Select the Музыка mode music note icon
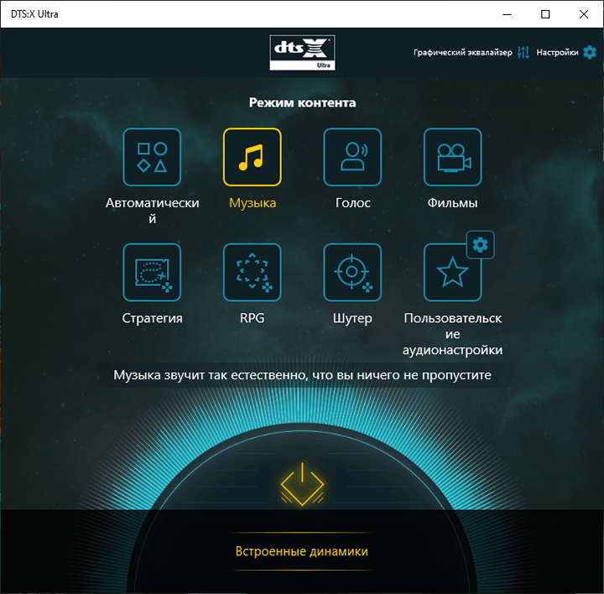This screenshot has width=604, height=594. [x=252, y=157]
